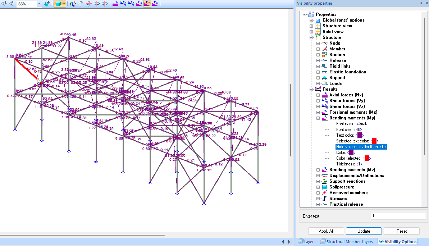Expand Global fonts' options node
Screen dimensions: 429x246
coord(311,20)
